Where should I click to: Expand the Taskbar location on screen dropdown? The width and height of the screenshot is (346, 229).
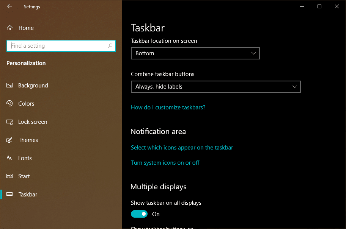coord(195,53)
